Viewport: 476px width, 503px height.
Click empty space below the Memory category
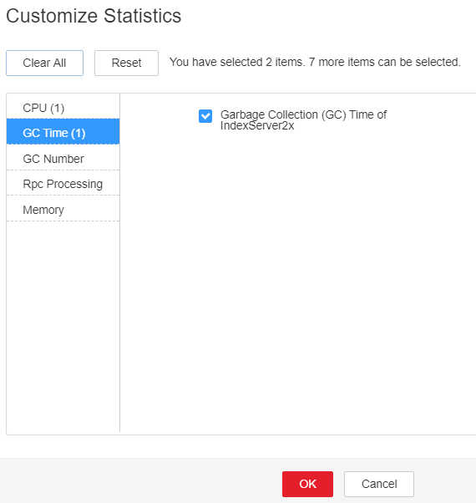pyautogui.click(x=63, y=324)
